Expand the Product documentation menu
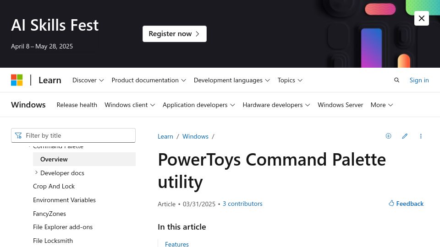 coord(148,80)
